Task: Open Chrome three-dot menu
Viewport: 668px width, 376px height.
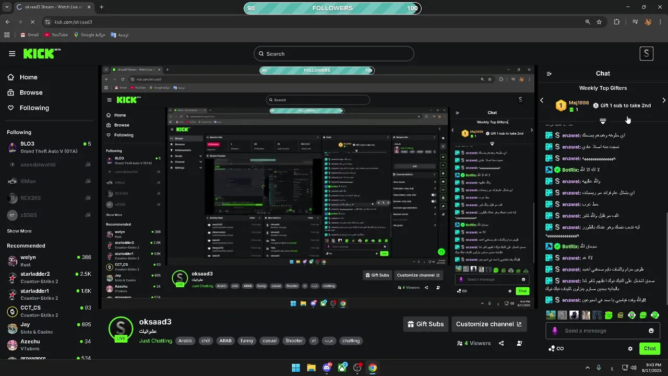Action: click(x=660, y=22)
